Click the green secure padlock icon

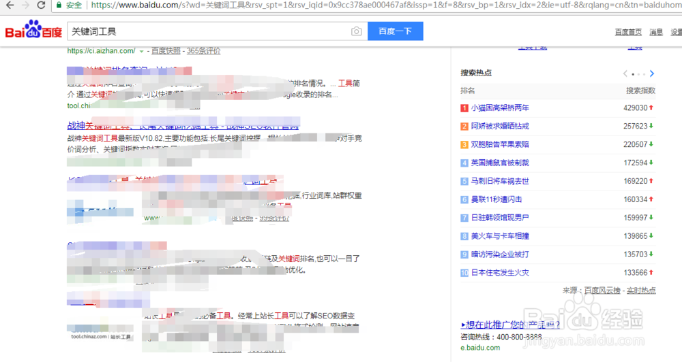pos(59,5)
